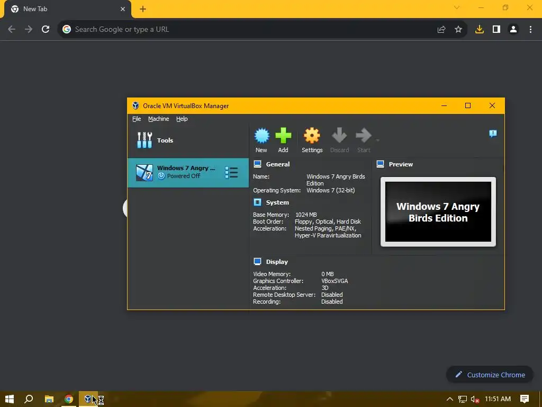Screen dimensions: 542x407
Task: Click the Preview section header
Action: pyautogui.click(x=401, y=164)
